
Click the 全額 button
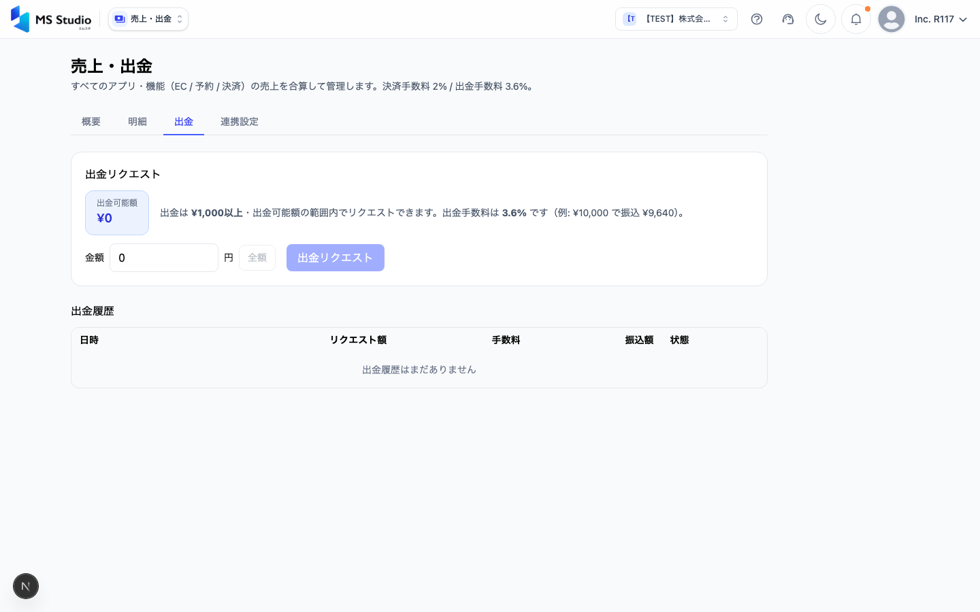click(x=257, y=258)
